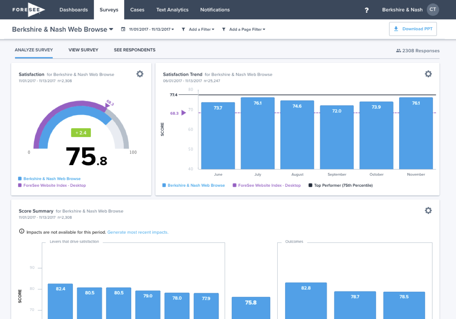Click the 75.8 satisfaction score
456x319 pixels.
(x=86, y=157)
